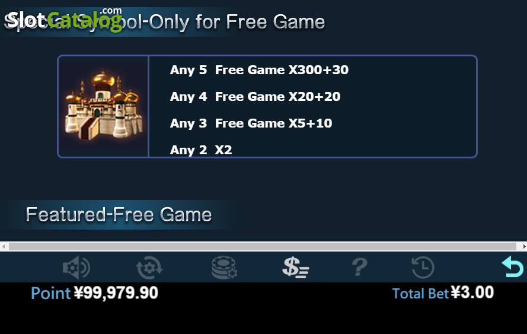Select the paytable dollar icon
This screenshot has height=334, width=527.
[295, 268]
